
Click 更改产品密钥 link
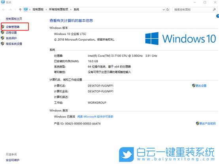pyautogui.click(x=208, y=124)
